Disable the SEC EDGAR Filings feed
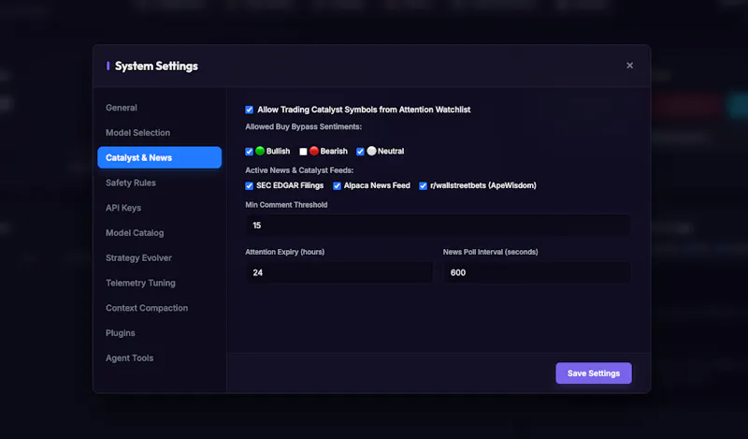Viewport: 748px width, 439px height. click(x=249, y=186)
